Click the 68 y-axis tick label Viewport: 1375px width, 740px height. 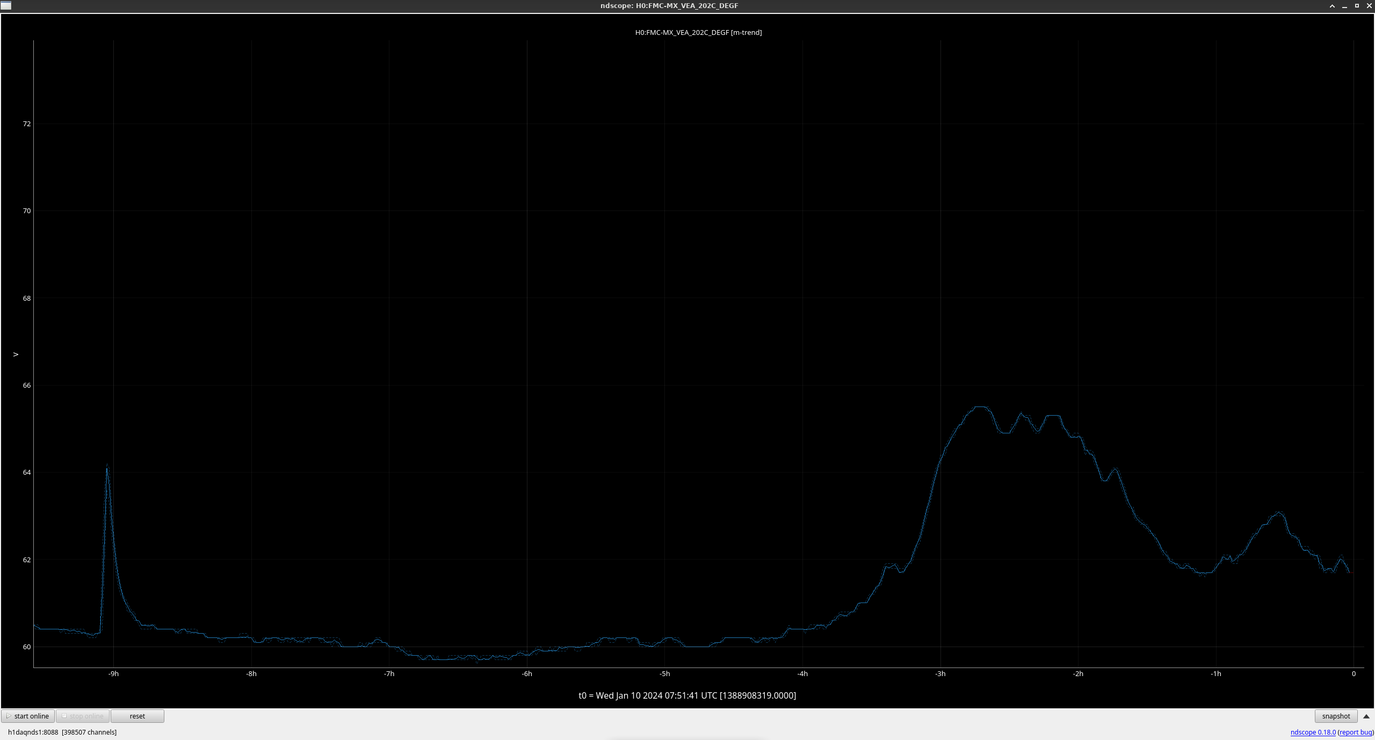pos(27,298)
